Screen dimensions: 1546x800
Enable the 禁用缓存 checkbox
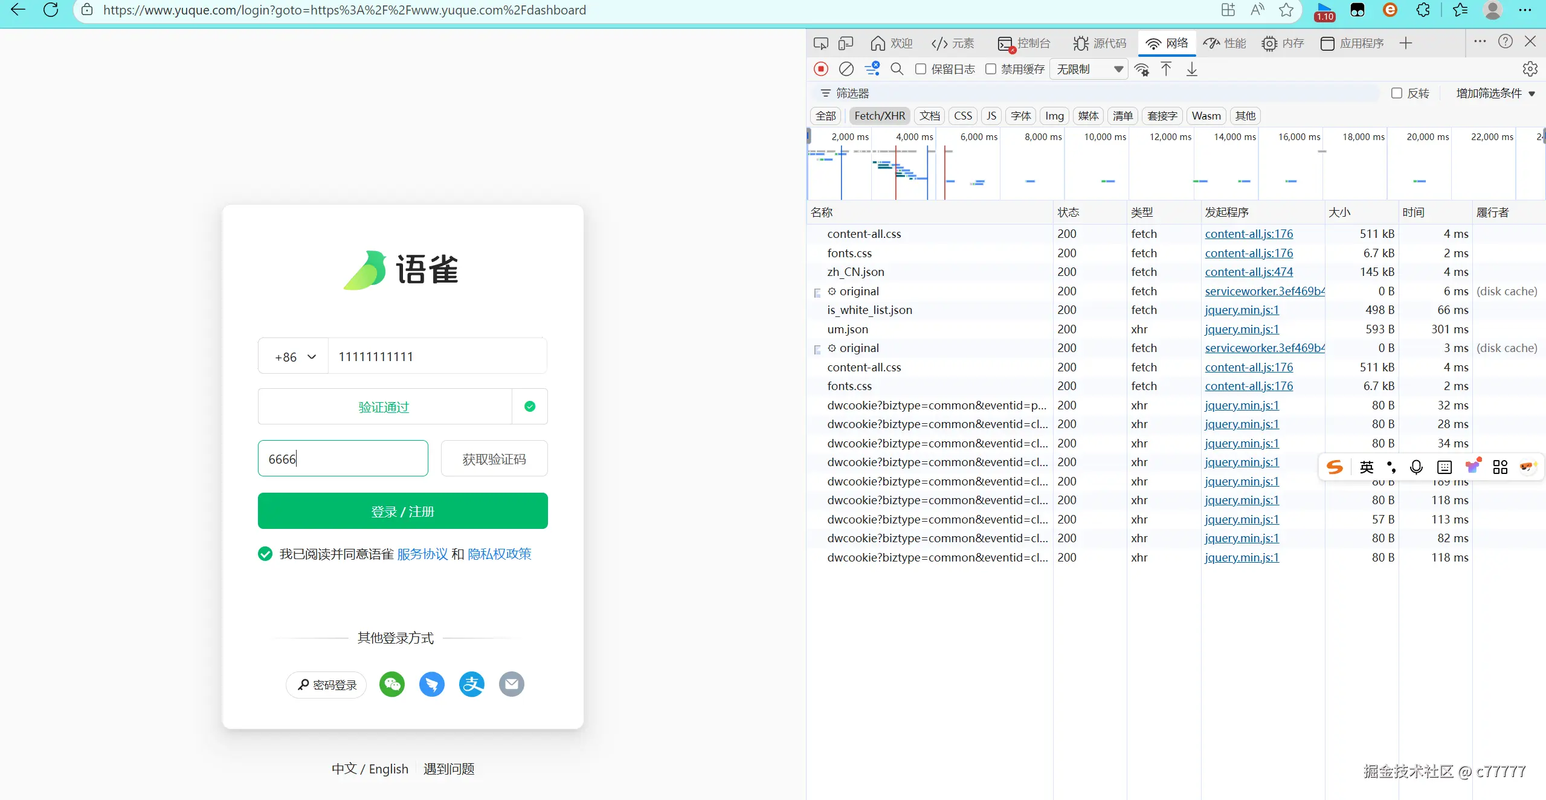point(991,69)
